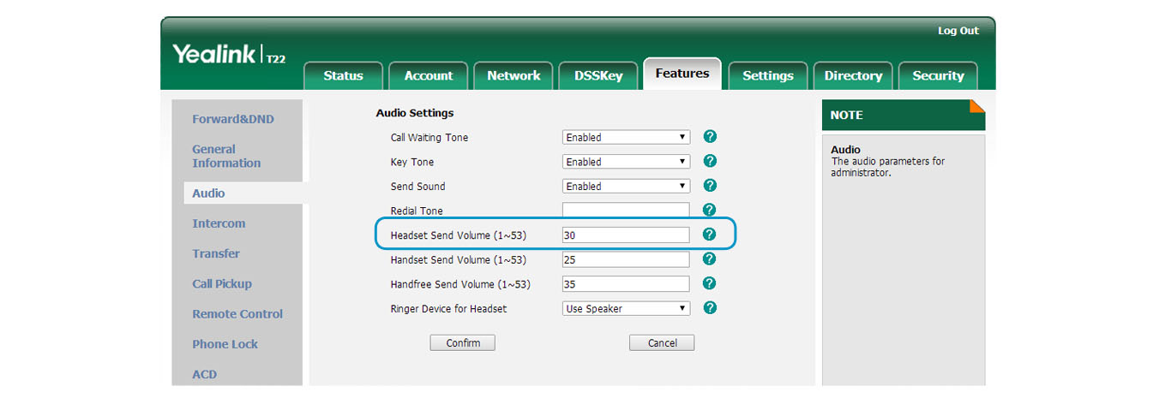Click help icon next to Call Waiting Tone
This screenshot has width=1171, height=404.
pyautogui.click(x=709, y=137)
